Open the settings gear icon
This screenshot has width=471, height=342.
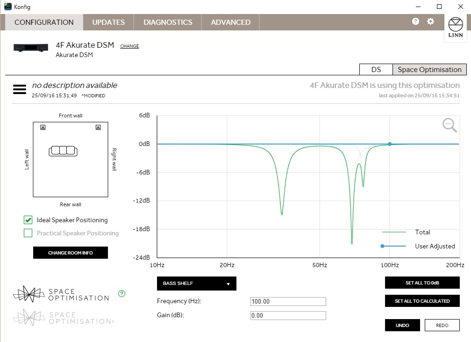(x=430, y=22)
